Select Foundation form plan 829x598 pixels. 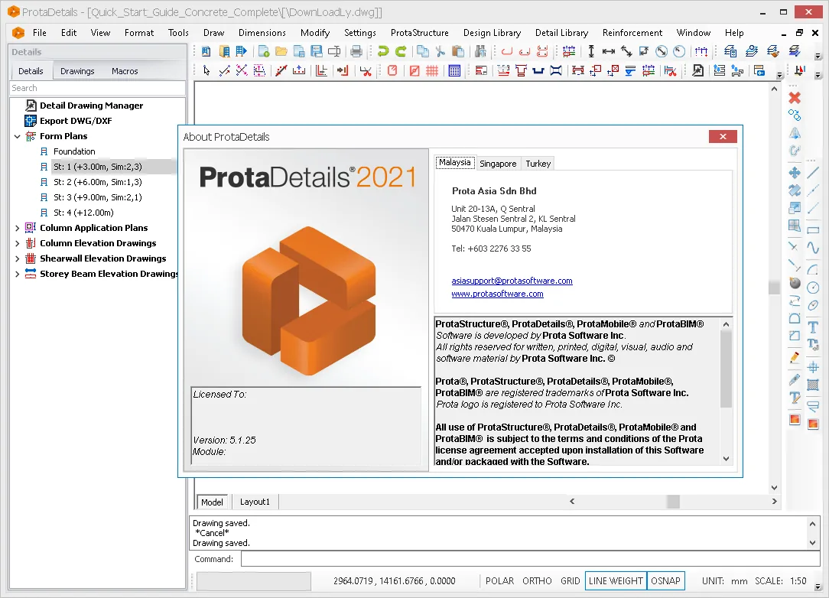tap(74, 151)
